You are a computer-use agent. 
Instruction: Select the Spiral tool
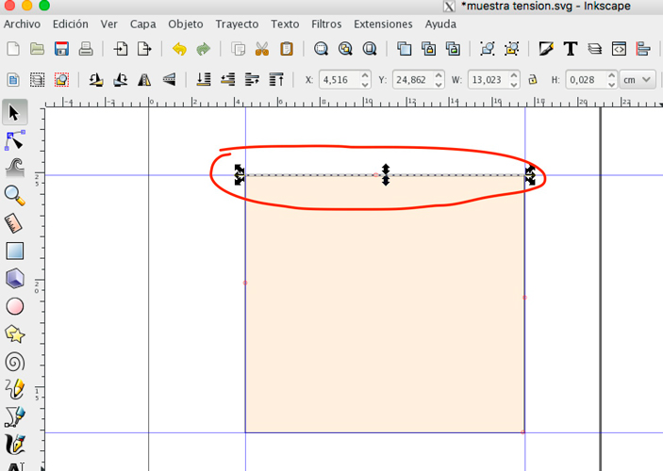click(x=14, y=362)
